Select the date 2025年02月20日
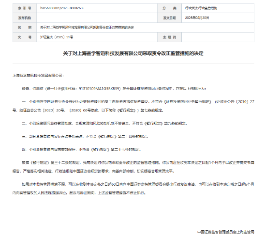The width and height of the screenshot is (266, 239). coord(197,17)
